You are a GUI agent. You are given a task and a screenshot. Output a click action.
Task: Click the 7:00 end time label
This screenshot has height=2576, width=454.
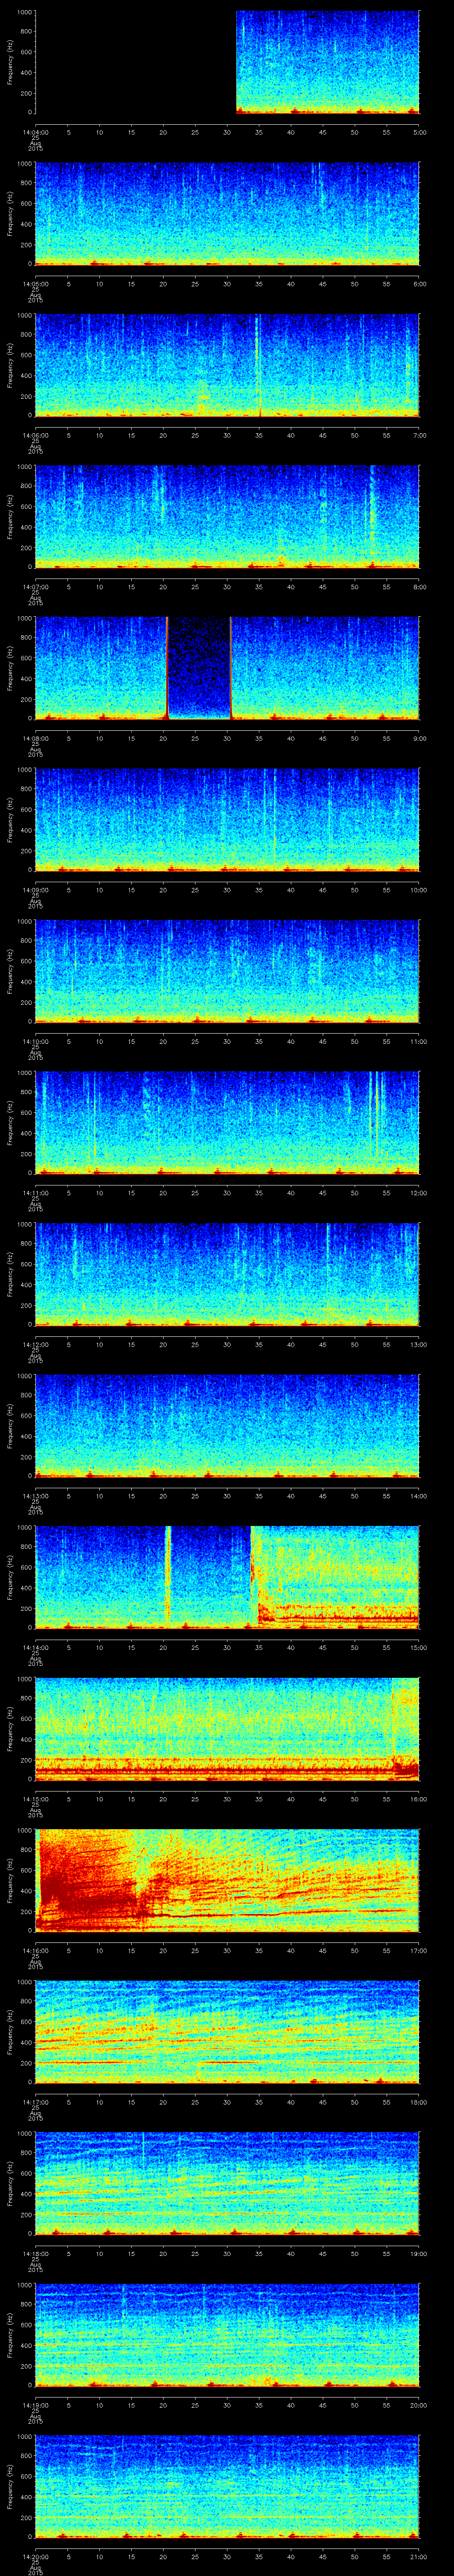coord(419,435)
